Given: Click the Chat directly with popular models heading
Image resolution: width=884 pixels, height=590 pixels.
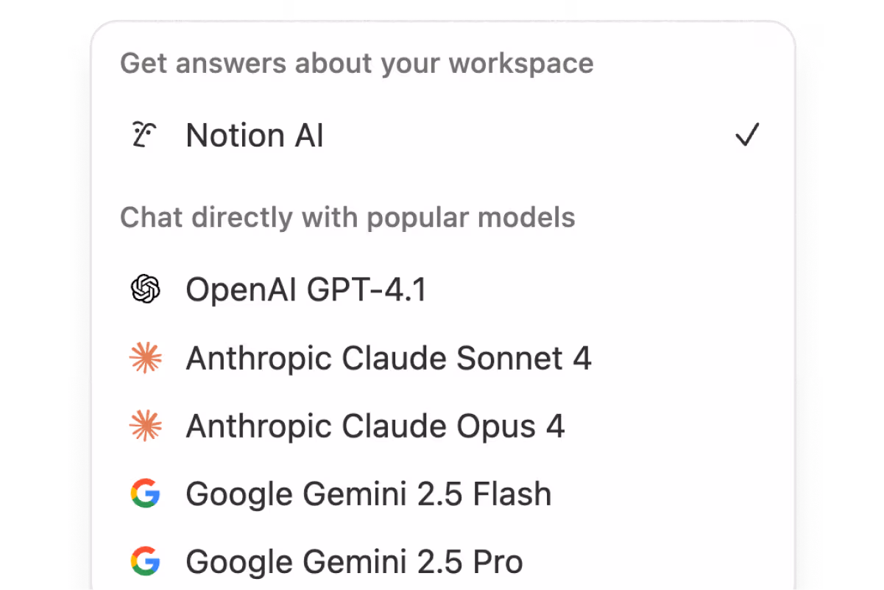Looking at the screenshot, I should pos(348,217).
